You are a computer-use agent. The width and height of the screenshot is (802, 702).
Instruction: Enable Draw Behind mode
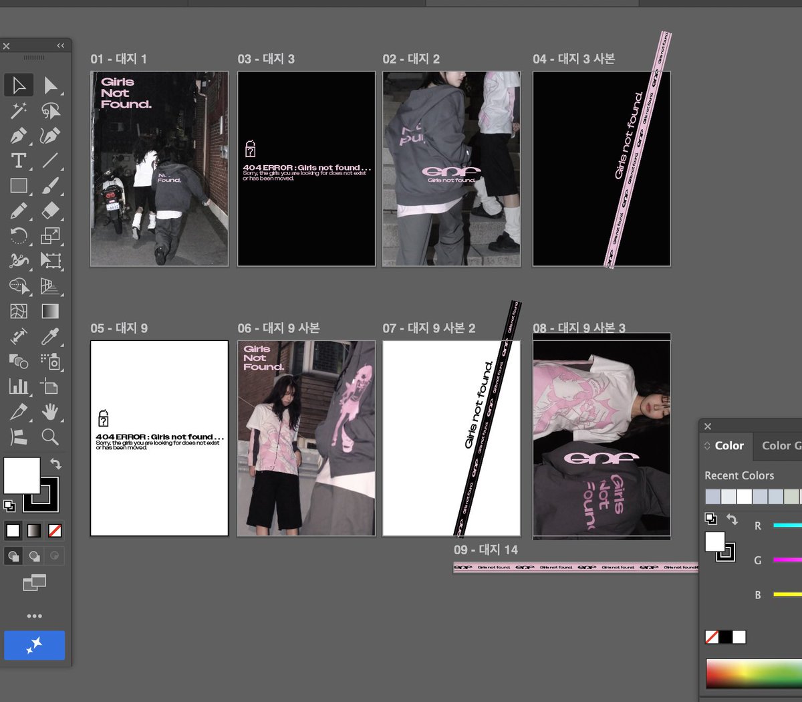[x=33, y=556]
